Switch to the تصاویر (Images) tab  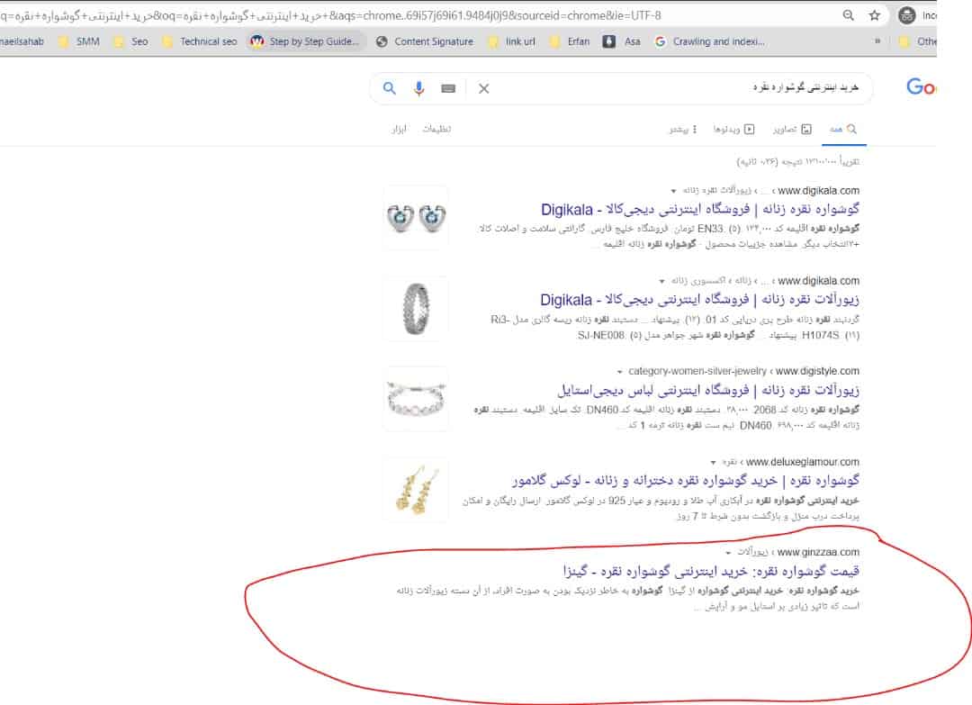792,129
